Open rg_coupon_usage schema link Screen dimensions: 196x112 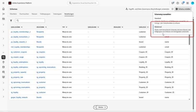pyautogui.click(x=17, y=57)
